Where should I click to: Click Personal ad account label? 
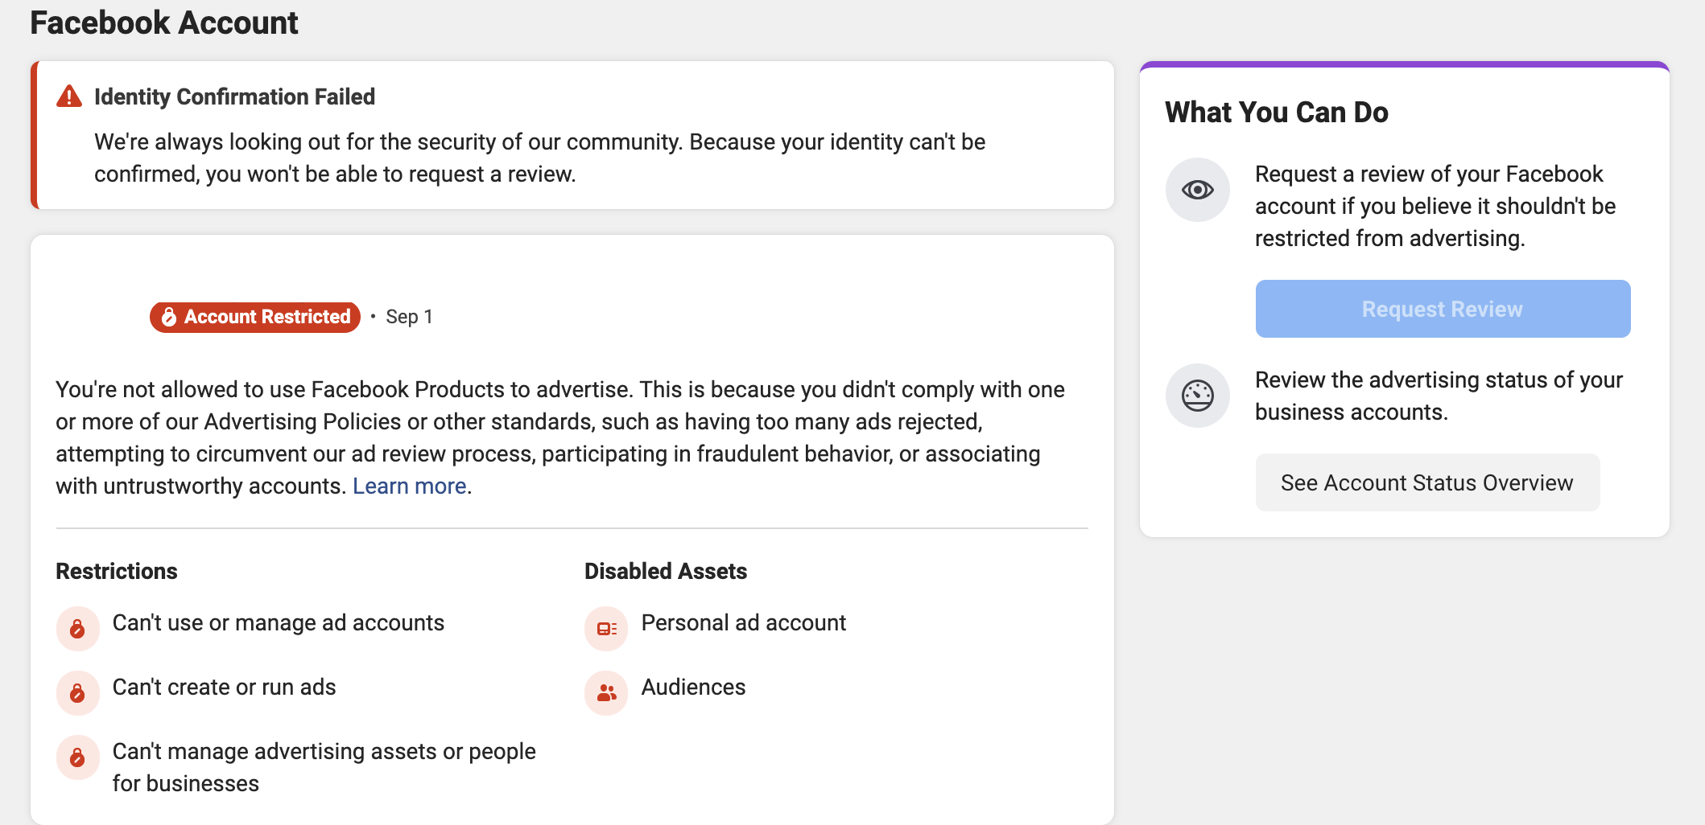point(744,622)
